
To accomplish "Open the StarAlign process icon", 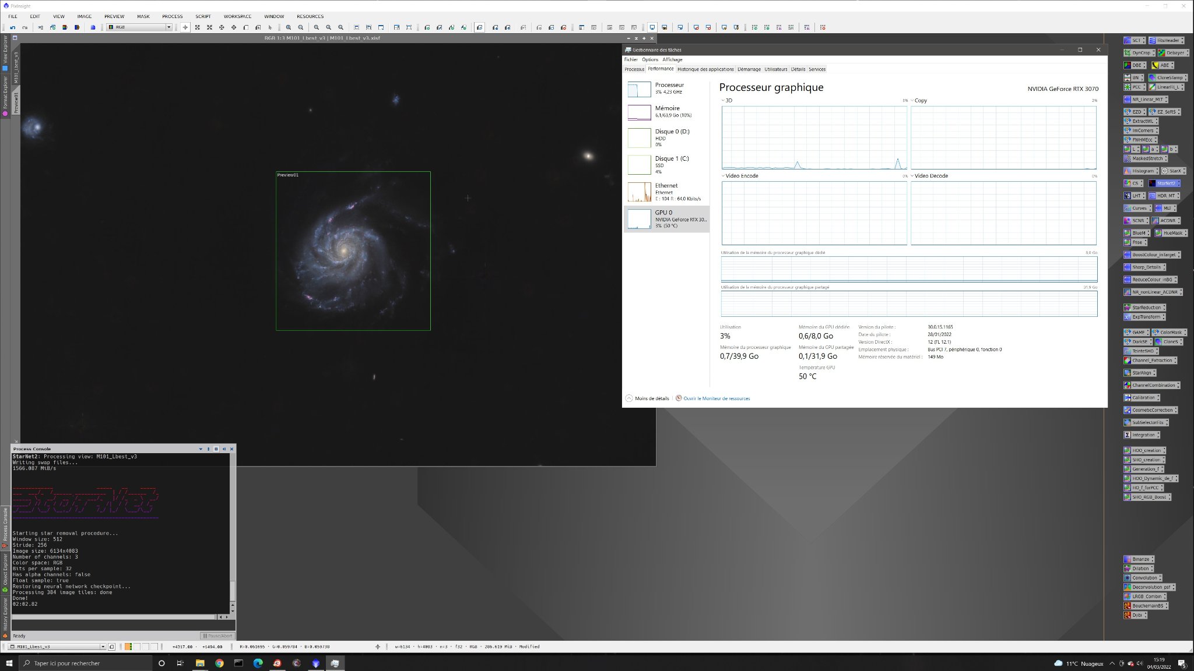I will coord(1140,373).
